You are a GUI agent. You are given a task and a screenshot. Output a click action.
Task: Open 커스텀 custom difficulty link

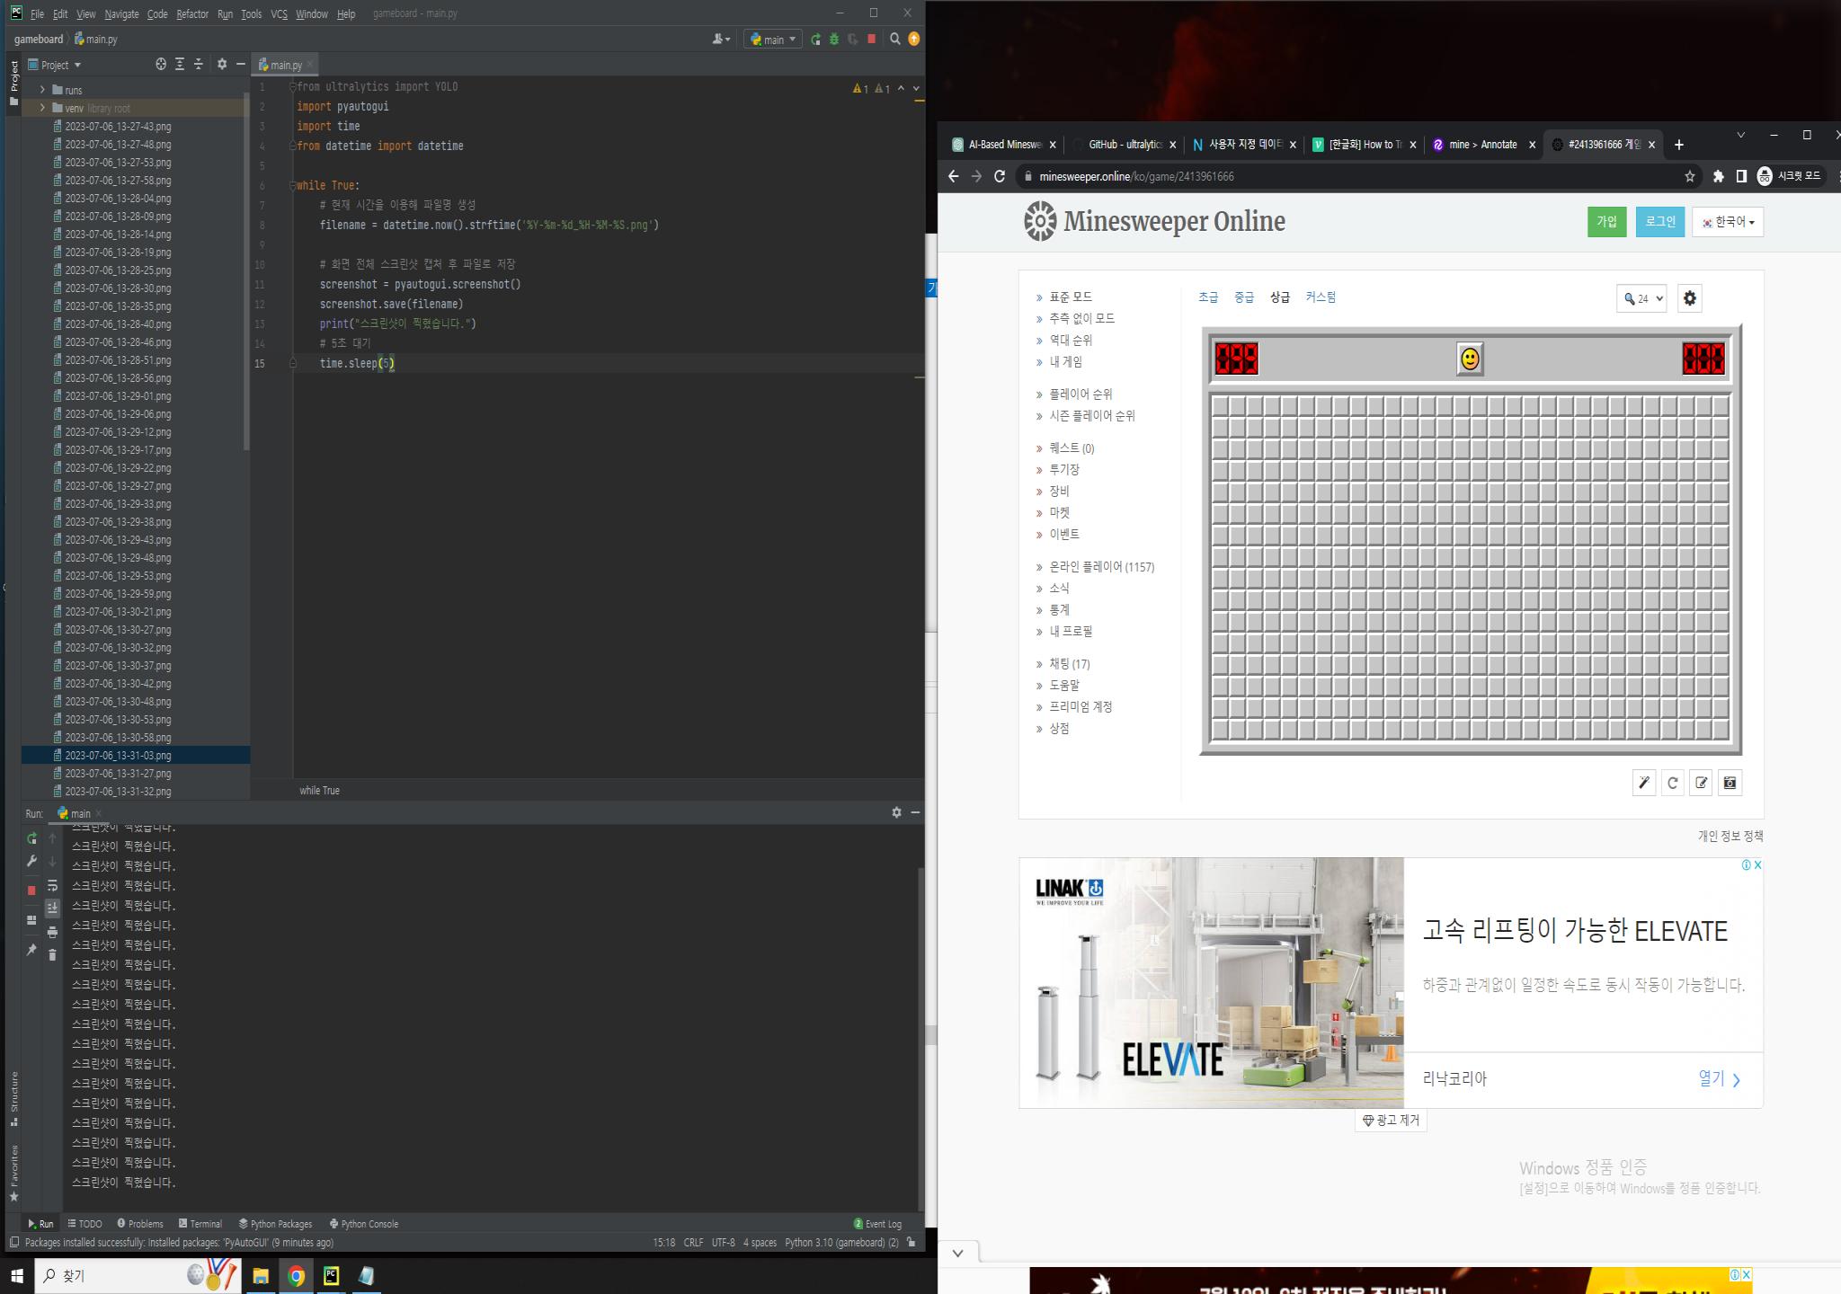(1321, 297)
